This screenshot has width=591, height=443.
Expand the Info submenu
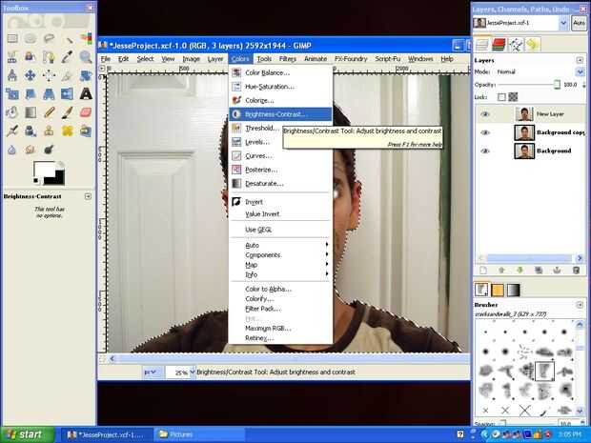[x=280, y=274]
